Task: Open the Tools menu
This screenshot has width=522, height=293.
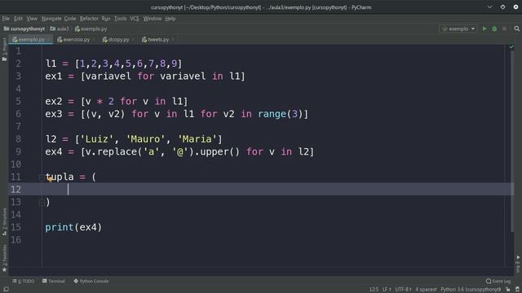Action: point(120,19)
